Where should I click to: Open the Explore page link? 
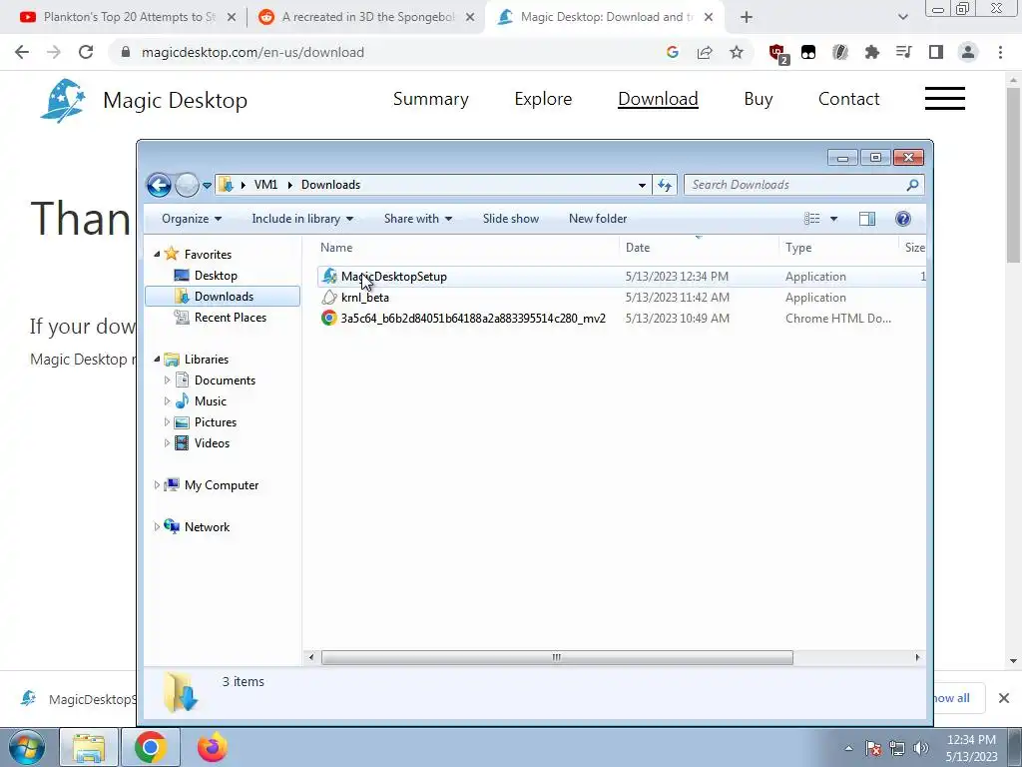[543, 99]
